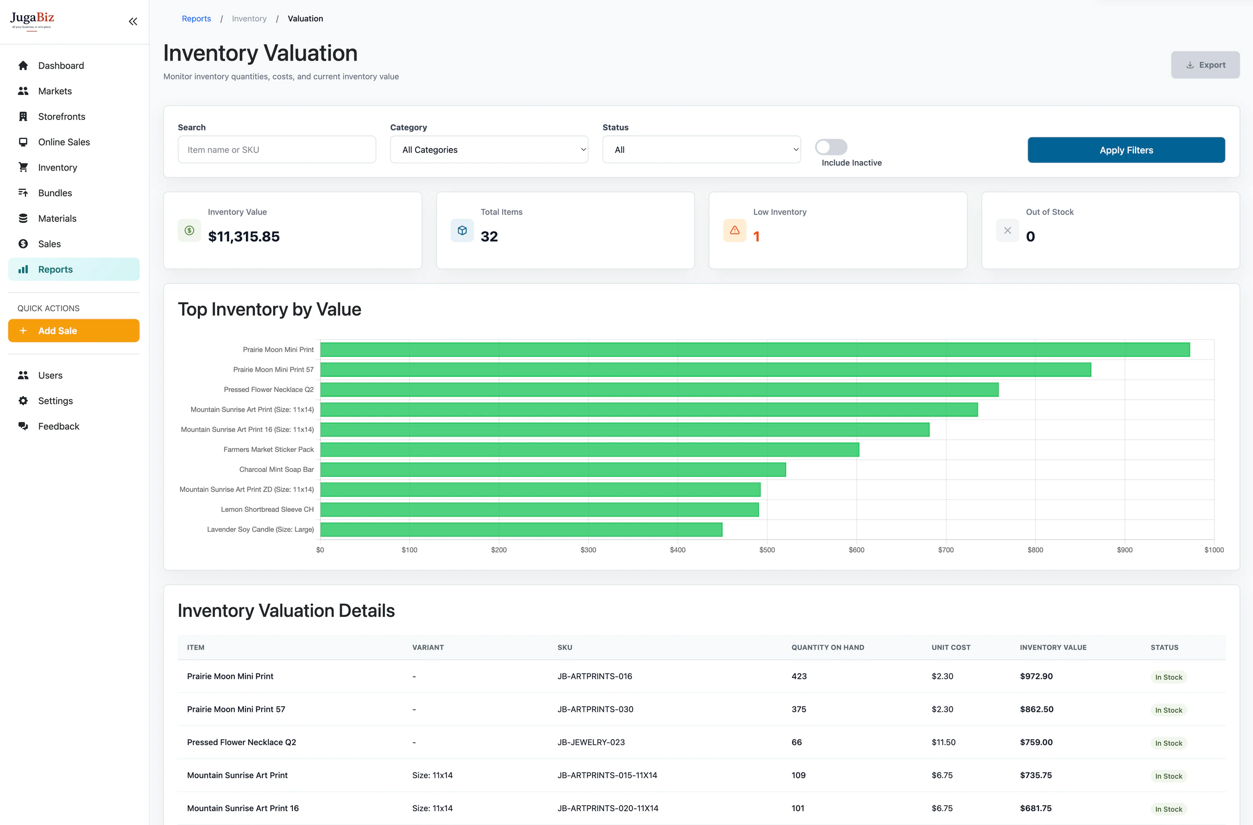
Task: Go to Markets in the sidebar
Action: click(x=74, y=91)
